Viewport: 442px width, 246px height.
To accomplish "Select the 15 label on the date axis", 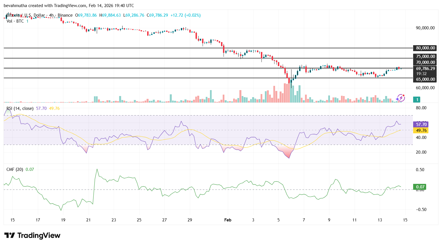I will [13, 220].
